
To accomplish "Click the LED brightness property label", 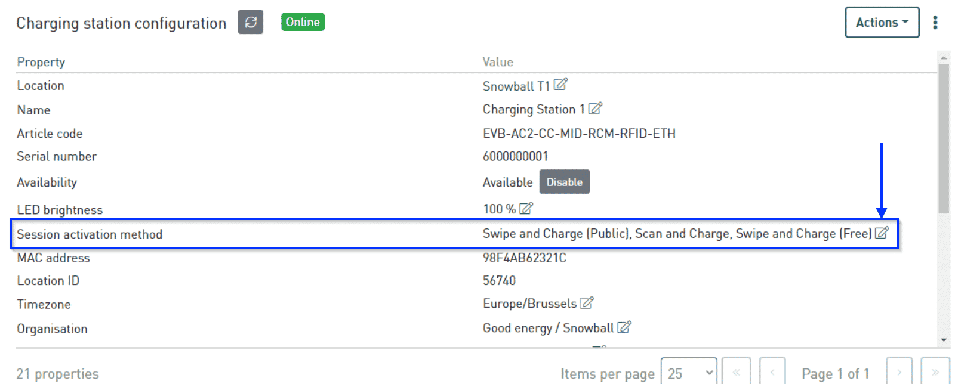I will click(60, 210).
